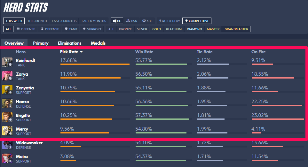Screen dimensions: 308x167
Task: Filter heroes by Defense role
Action: pyautogui.click(x=50, y=29)
